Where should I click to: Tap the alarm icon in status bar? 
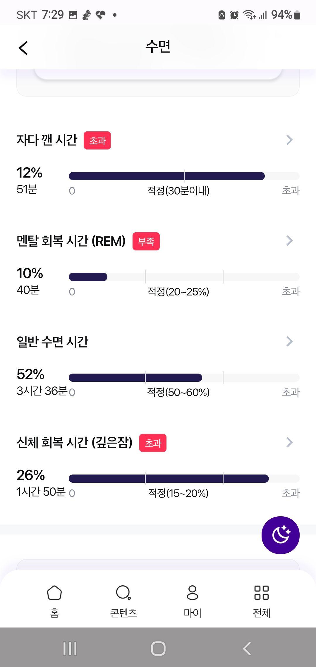[x=234, y=15]
